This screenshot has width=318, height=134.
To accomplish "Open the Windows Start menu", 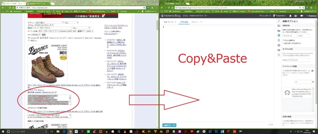I will click(x=3, y=132).
